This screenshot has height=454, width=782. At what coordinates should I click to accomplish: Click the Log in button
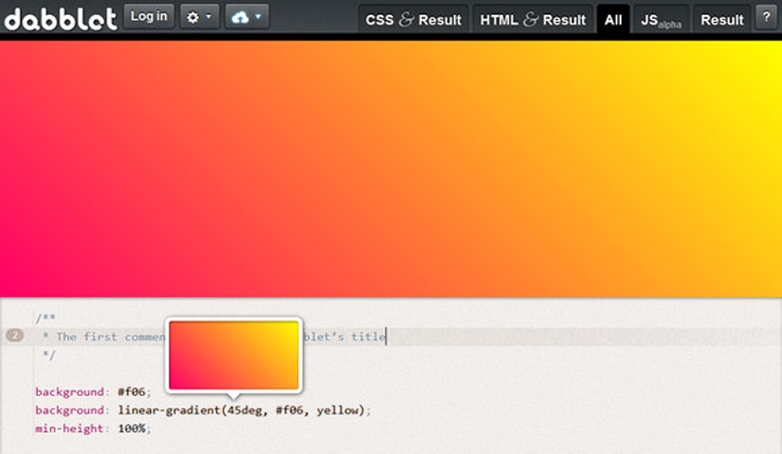149,16
